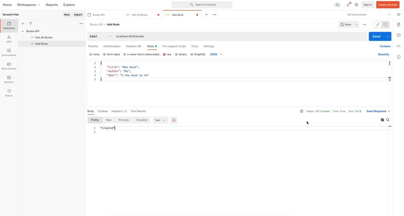
Task: Switch to the Tests tab
Action: tap(194, 46)
